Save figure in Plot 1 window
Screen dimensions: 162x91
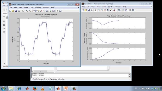[89, 10]
